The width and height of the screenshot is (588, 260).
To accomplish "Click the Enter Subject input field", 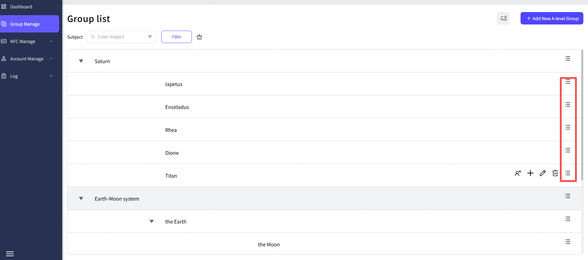I will [x=121, y=37].
